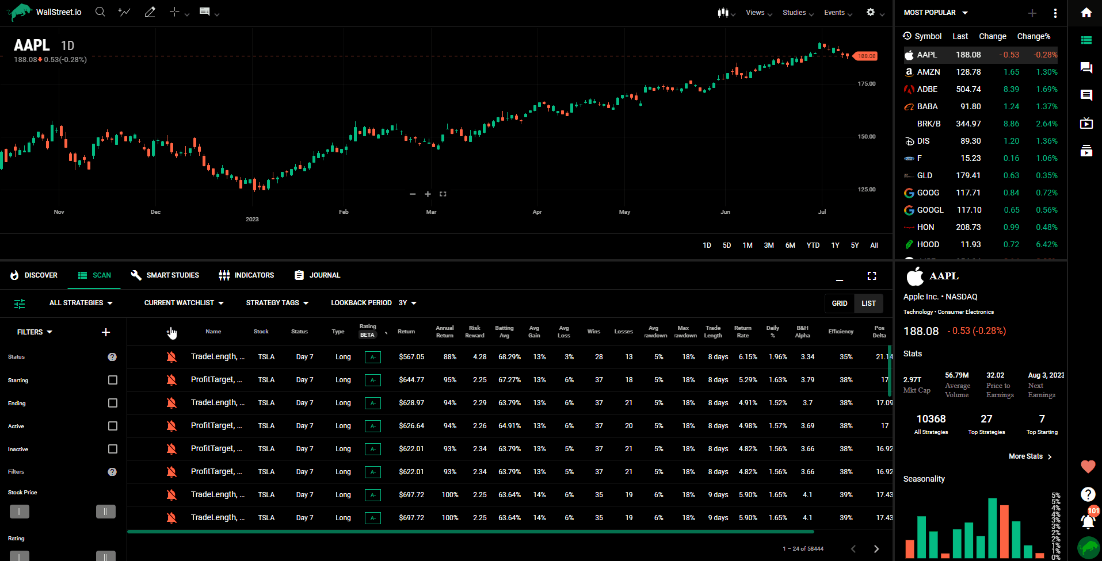The height and width of the screenshot is (561, 1102).
Task: Open INDICATORS tab
Action: (x=246, y=275)
